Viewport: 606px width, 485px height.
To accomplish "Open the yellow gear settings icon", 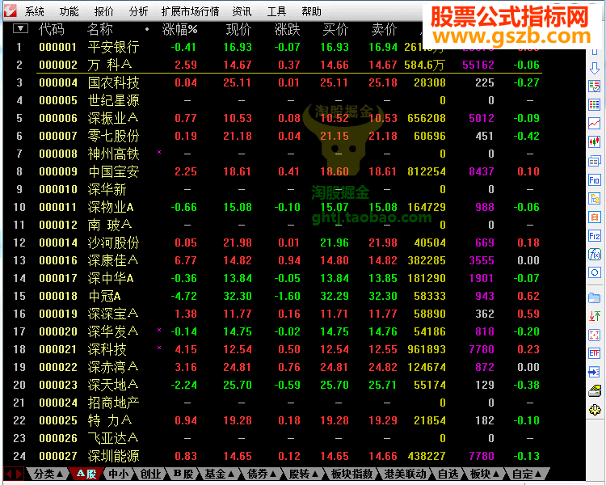I will point(595,410).
